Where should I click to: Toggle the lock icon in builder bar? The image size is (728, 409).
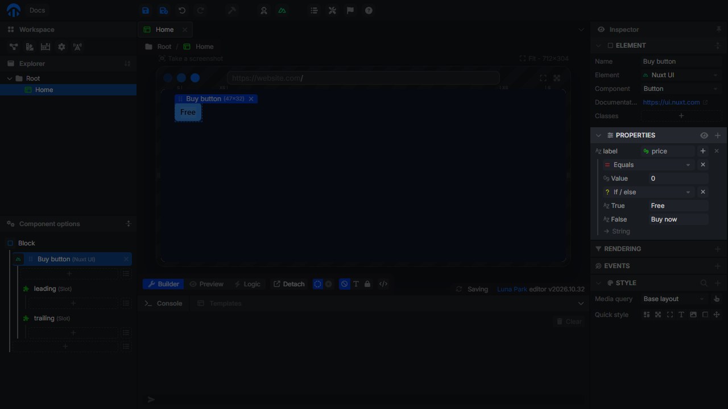[x=367, y=284]
